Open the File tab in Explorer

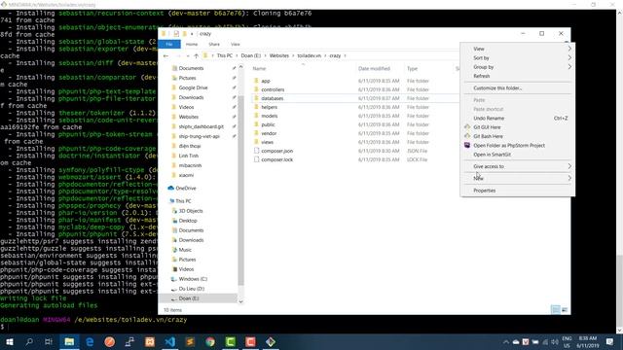[x=169, y=44]
